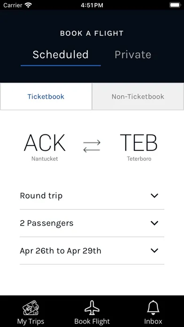Image resolution: width=184 pixels, height=327 pixels.
Task: Change destination airport TEB
Action: pos(139,143)
